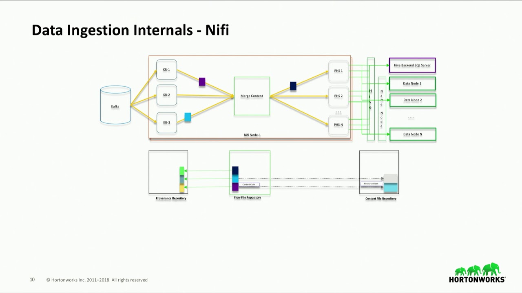This screenshot has width=522, height=293.
Task: Select the PHS 1 processor box
Action: pos(338,71)
